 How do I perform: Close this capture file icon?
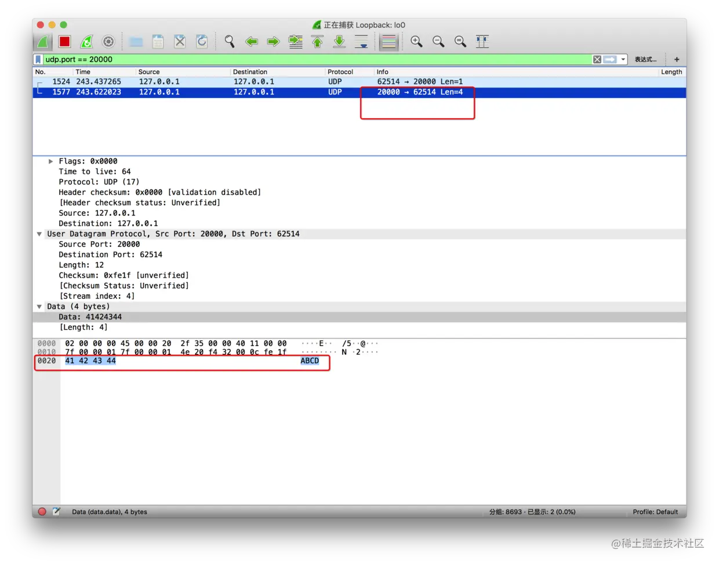point(180,42)
